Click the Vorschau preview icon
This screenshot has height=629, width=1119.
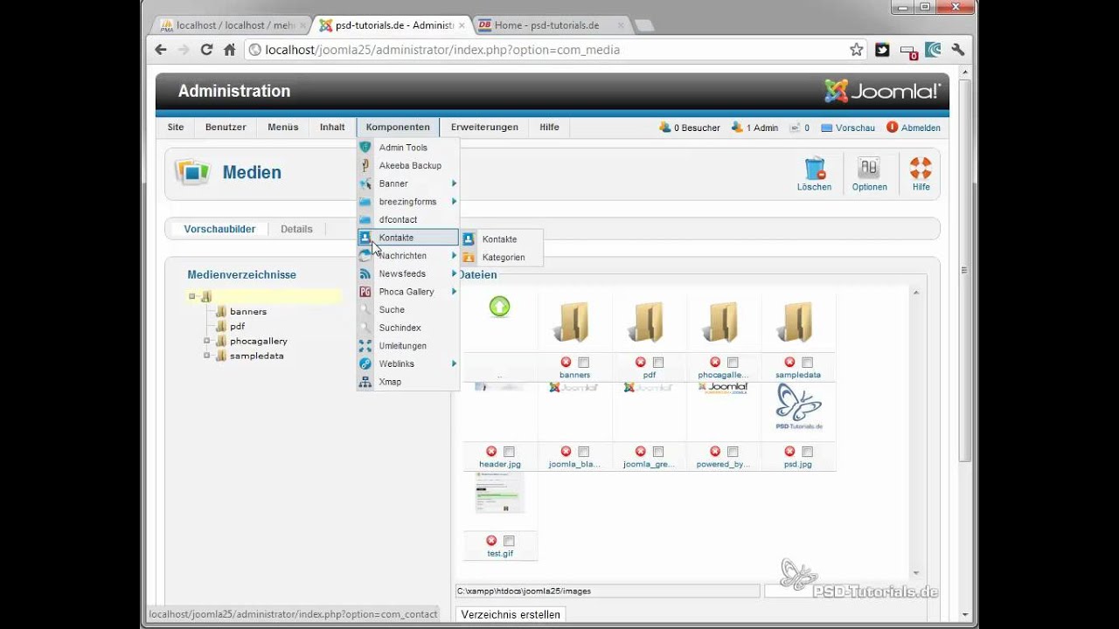827,128
